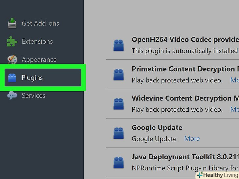This screenshot has width=239, height=179.
Task: Select the Plugins section label
Action: (32, 78)
